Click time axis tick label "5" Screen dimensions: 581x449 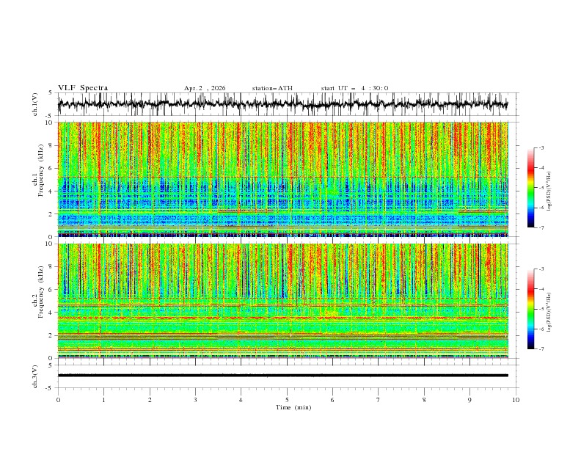click(287, 400)
